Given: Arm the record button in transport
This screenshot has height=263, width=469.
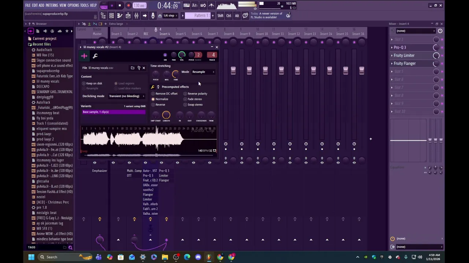Looking at the screenshot, I should [128, 5].
